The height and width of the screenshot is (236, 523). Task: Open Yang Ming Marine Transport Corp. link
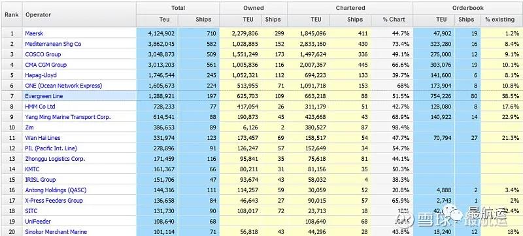[68, 117]
